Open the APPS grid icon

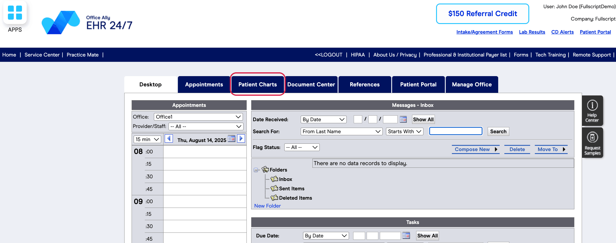coord(15,13)
